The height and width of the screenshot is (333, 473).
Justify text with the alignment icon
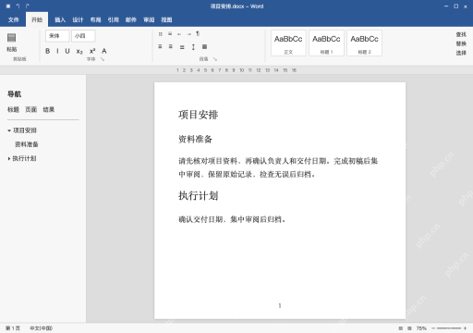[182, 47]
